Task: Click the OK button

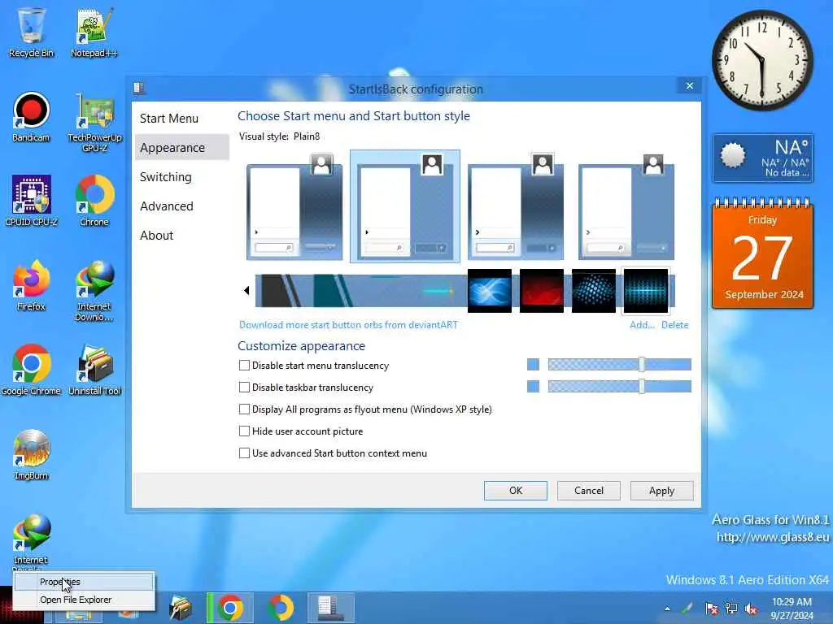Action: (515, 490)
